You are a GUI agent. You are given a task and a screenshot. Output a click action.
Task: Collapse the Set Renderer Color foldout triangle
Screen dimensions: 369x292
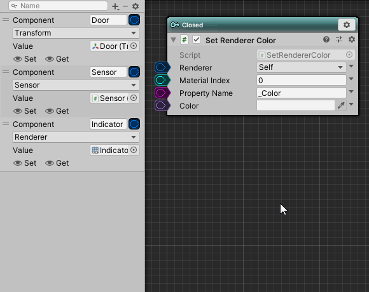tap(174, 40)
